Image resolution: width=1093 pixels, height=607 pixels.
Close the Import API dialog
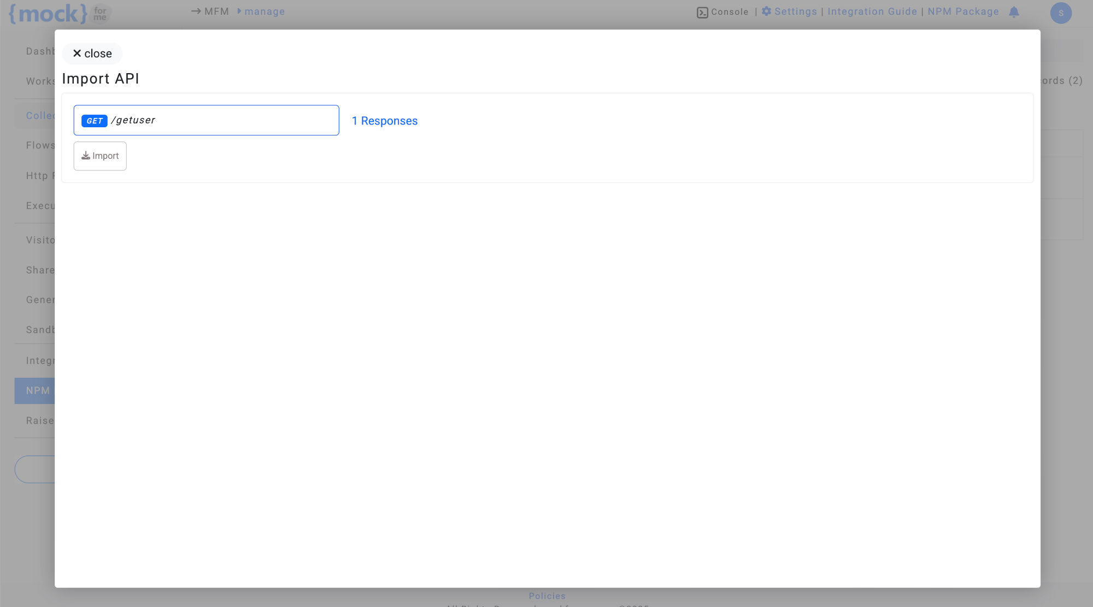coord(92,53)
